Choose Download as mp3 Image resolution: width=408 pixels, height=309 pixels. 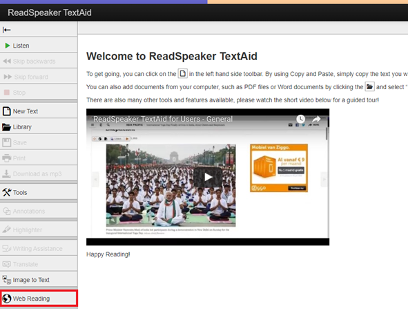coord(39,174)
